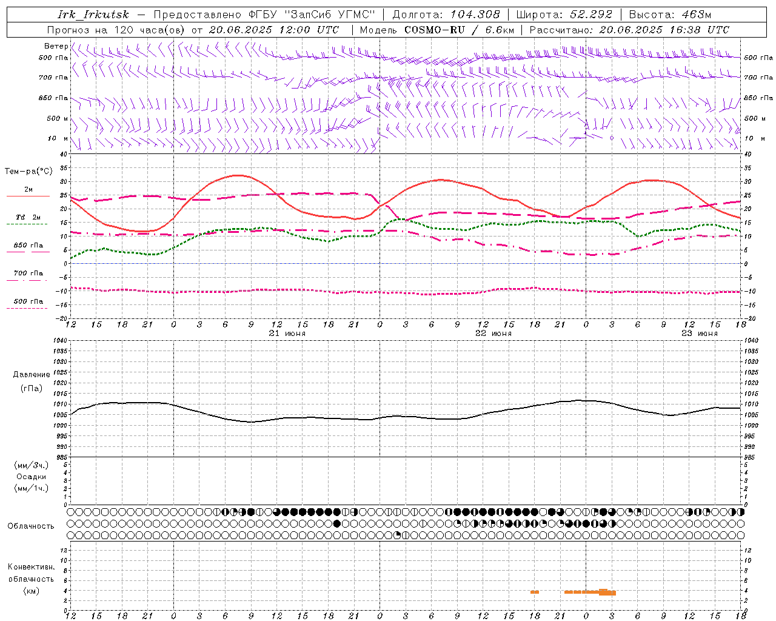776x621 pixels.
Task: Click the solid red 2м legend line sample
Action: click(28, 196)
